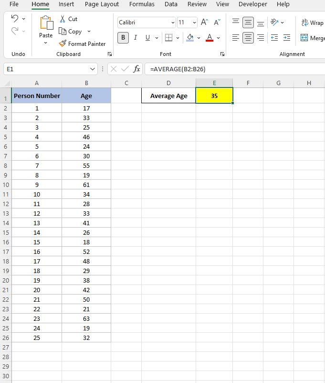
Task: Click the blue Age header cell
Action: [86, 96]
